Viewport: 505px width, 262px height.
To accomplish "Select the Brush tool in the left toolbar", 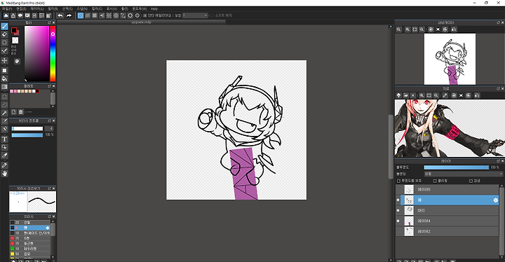I will point(4,26).
